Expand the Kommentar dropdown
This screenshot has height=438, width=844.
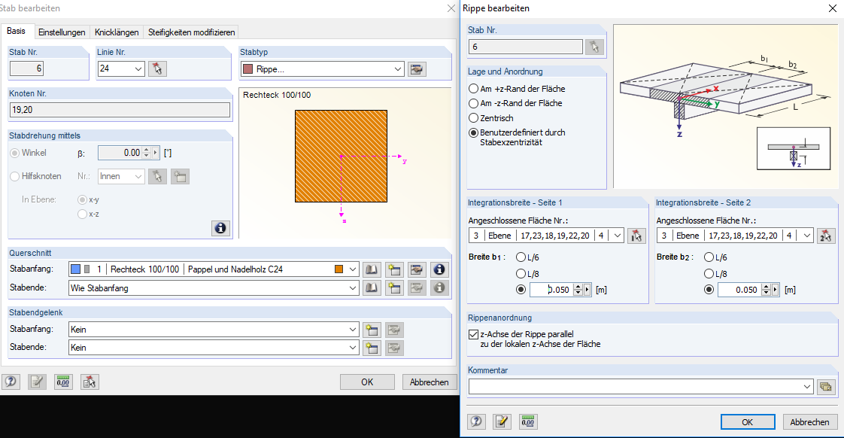click(807, 386)
